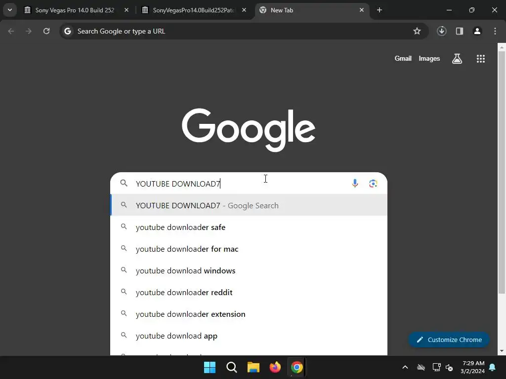The image size is (506, 379).
Task: Bookmark this tab with the star icon
Action: tap(417, 31)
